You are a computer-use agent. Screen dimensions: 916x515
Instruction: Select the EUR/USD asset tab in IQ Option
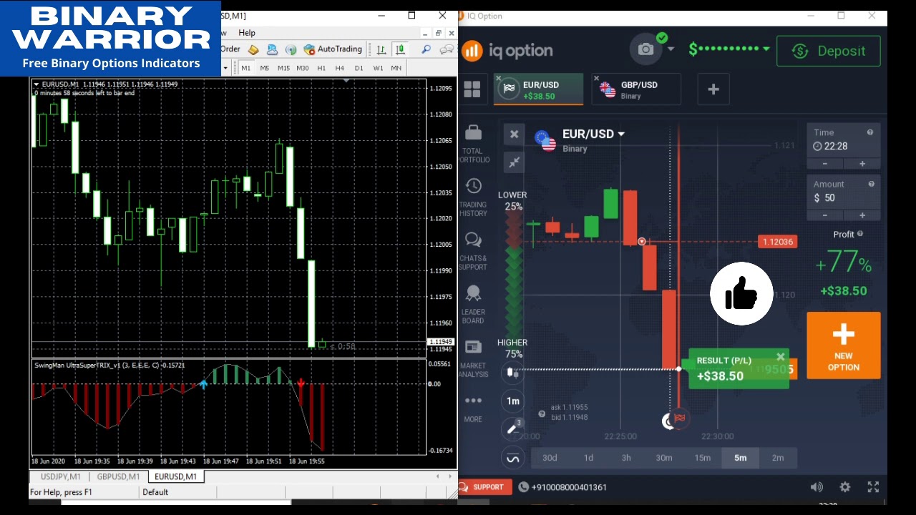539,89
